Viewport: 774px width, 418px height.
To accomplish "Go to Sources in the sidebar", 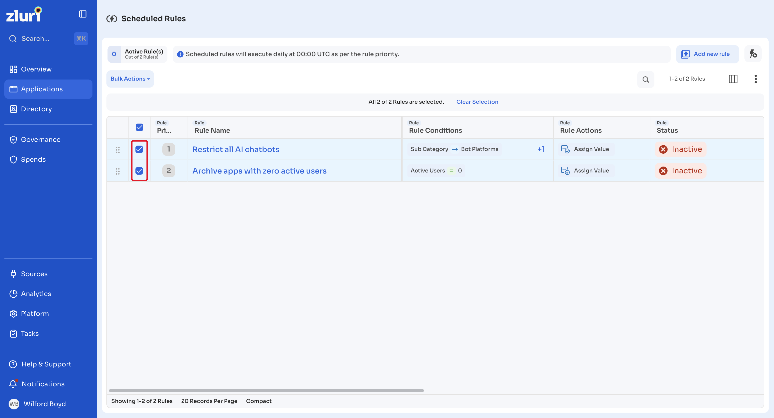I will point(48,274).
